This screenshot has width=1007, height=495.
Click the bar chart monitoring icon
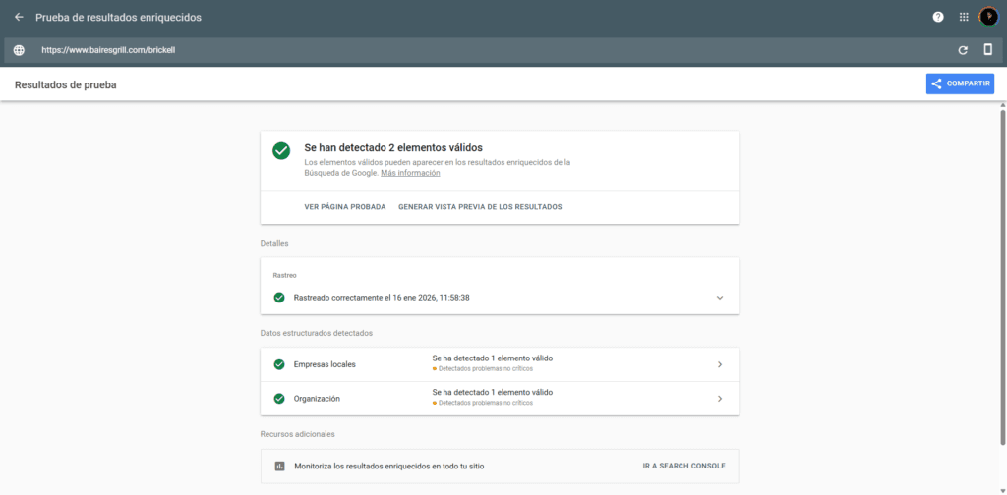(279, 466)
